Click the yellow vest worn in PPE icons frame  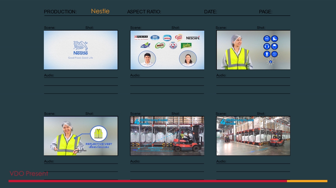237,58
